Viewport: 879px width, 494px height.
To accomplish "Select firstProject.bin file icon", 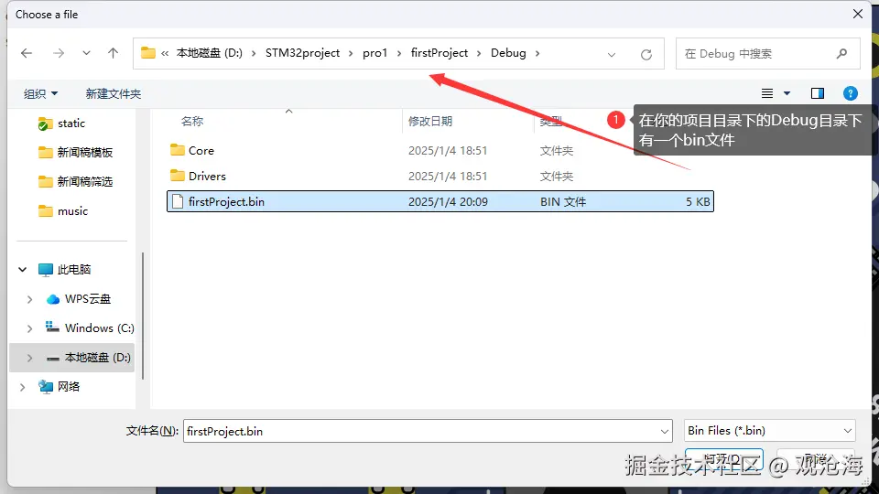I will tap(177, 201).
